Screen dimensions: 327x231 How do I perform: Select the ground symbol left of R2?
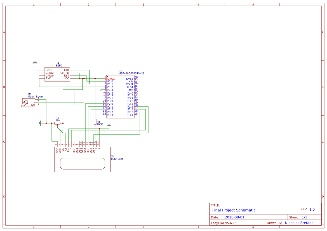click(40, 123)
